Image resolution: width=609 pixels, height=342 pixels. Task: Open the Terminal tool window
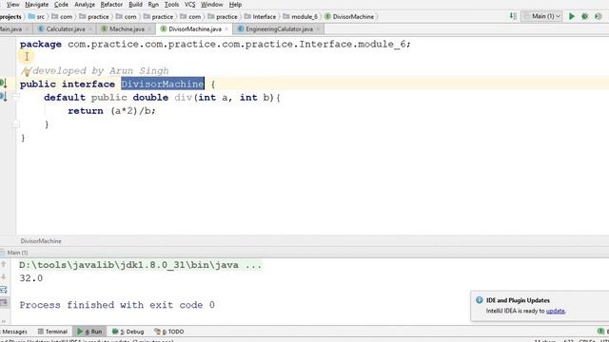[52, 332]
